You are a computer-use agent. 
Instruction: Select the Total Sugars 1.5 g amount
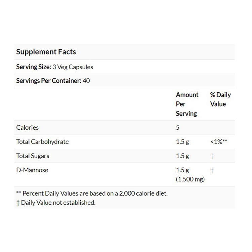[x=182, y=156]
